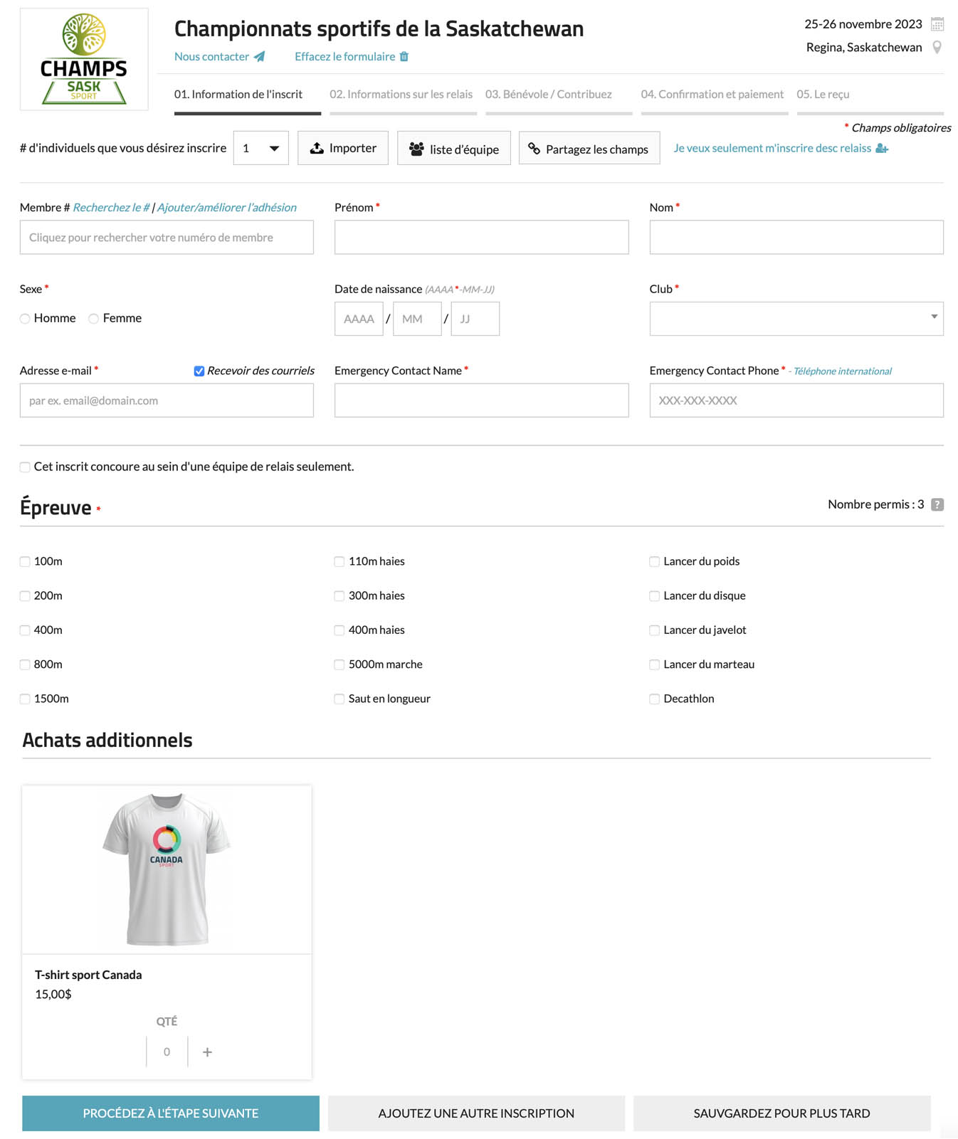Click the calendar icon next to event dates
The width and height of the screenshot is (958, 1139).
pyautogui.click(x=937, y=24)
